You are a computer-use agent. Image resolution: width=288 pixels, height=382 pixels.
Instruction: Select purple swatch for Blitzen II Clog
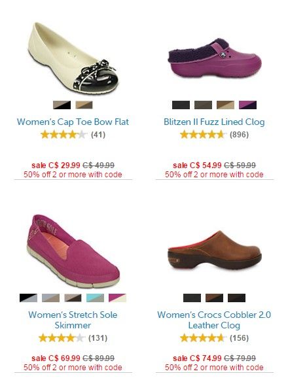[248, 105]
